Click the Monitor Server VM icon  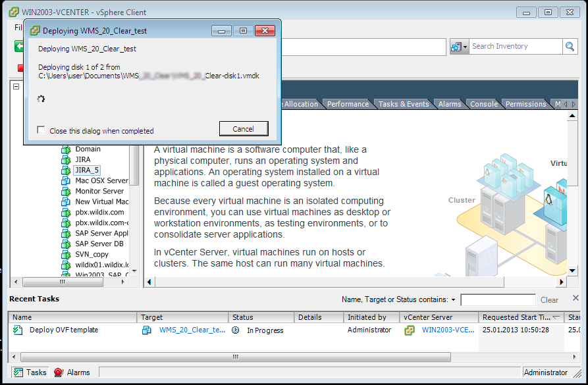point(66,192)
